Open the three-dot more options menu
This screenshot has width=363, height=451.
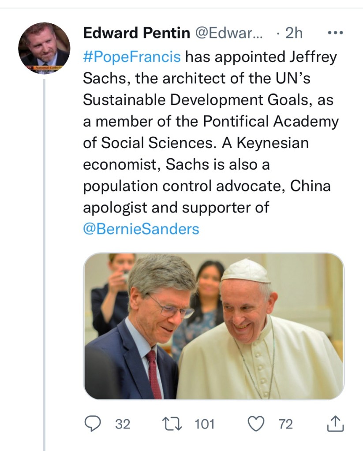[336, 33]
